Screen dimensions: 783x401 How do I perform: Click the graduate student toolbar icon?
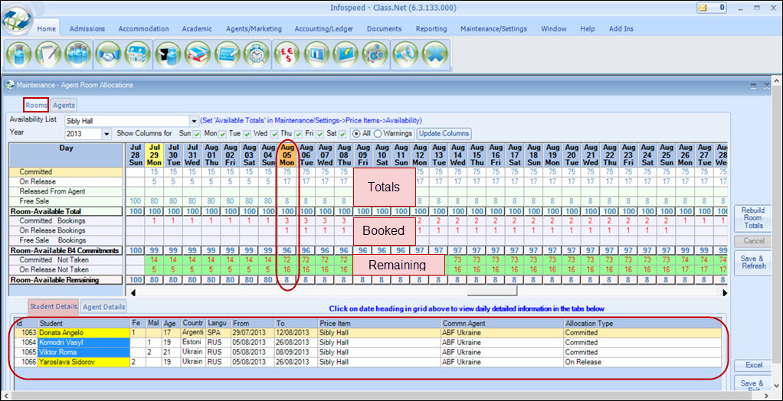click(20, 56)
